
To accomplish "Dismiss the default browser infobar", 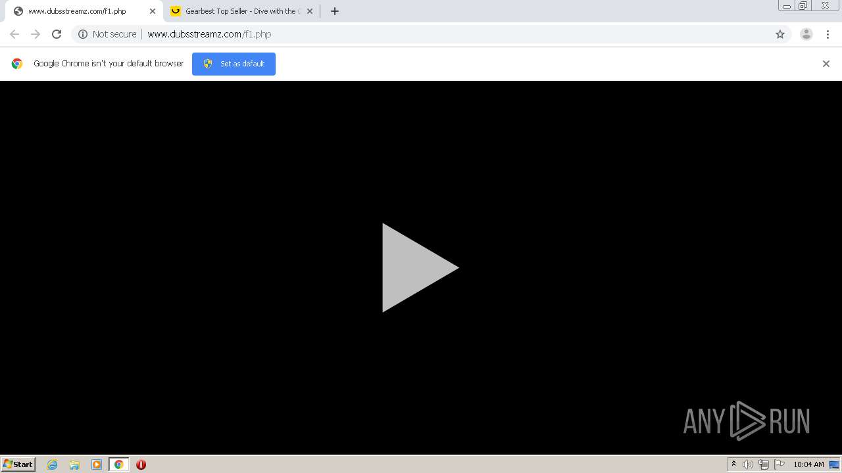I will click(826, 64).
